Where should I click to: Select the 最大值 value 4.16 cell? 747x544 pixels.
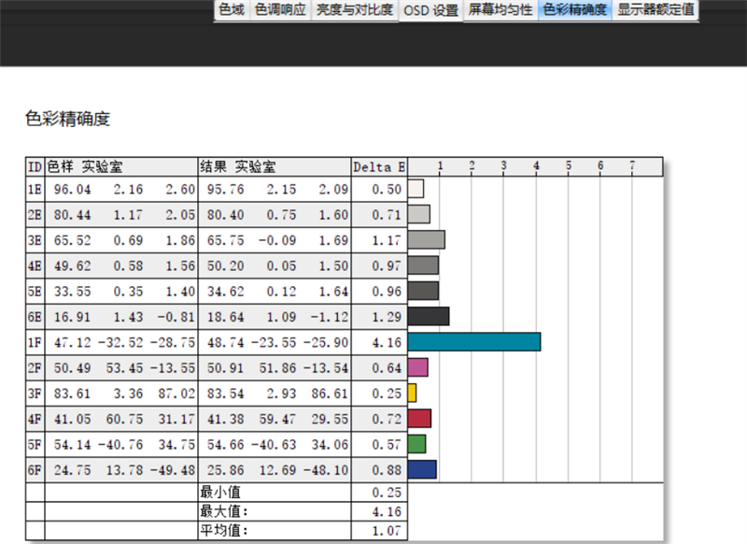pyautogui.click(x=379, y=511)
